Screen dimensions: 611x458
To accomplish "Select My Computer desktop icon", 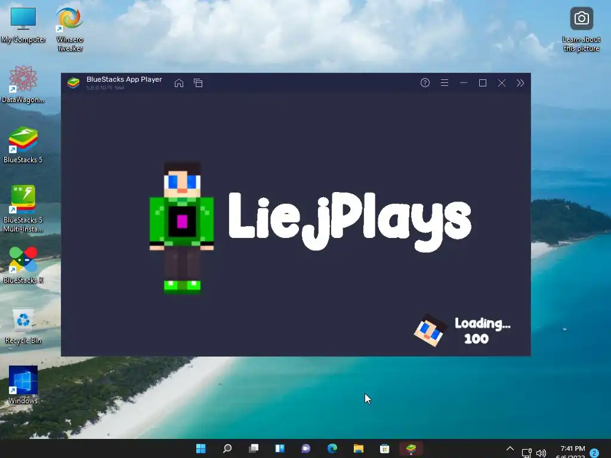I will (23, 25).
